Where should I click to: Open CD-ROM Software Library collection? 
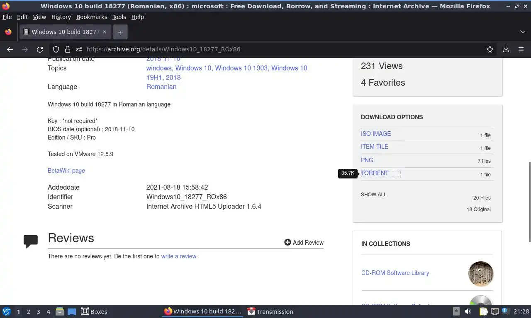coord(395,273)
